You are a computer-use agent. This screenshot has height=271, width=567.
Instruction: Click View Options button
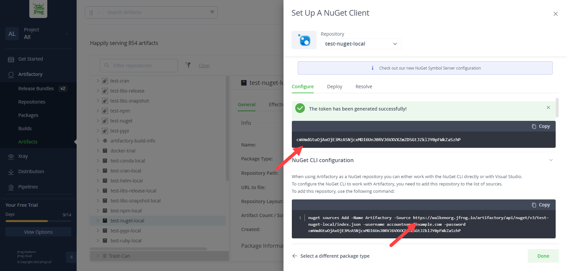click(38, 232)
